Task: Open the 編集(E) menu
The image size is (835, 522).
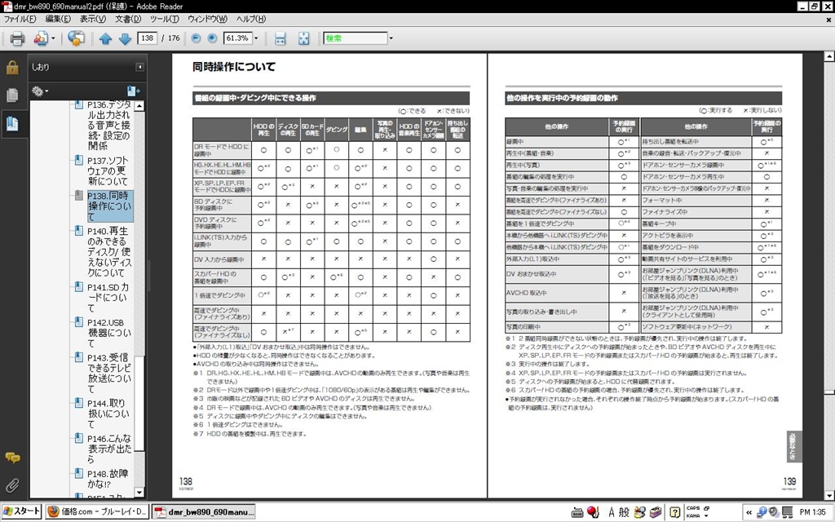Action: coord(58,19)
